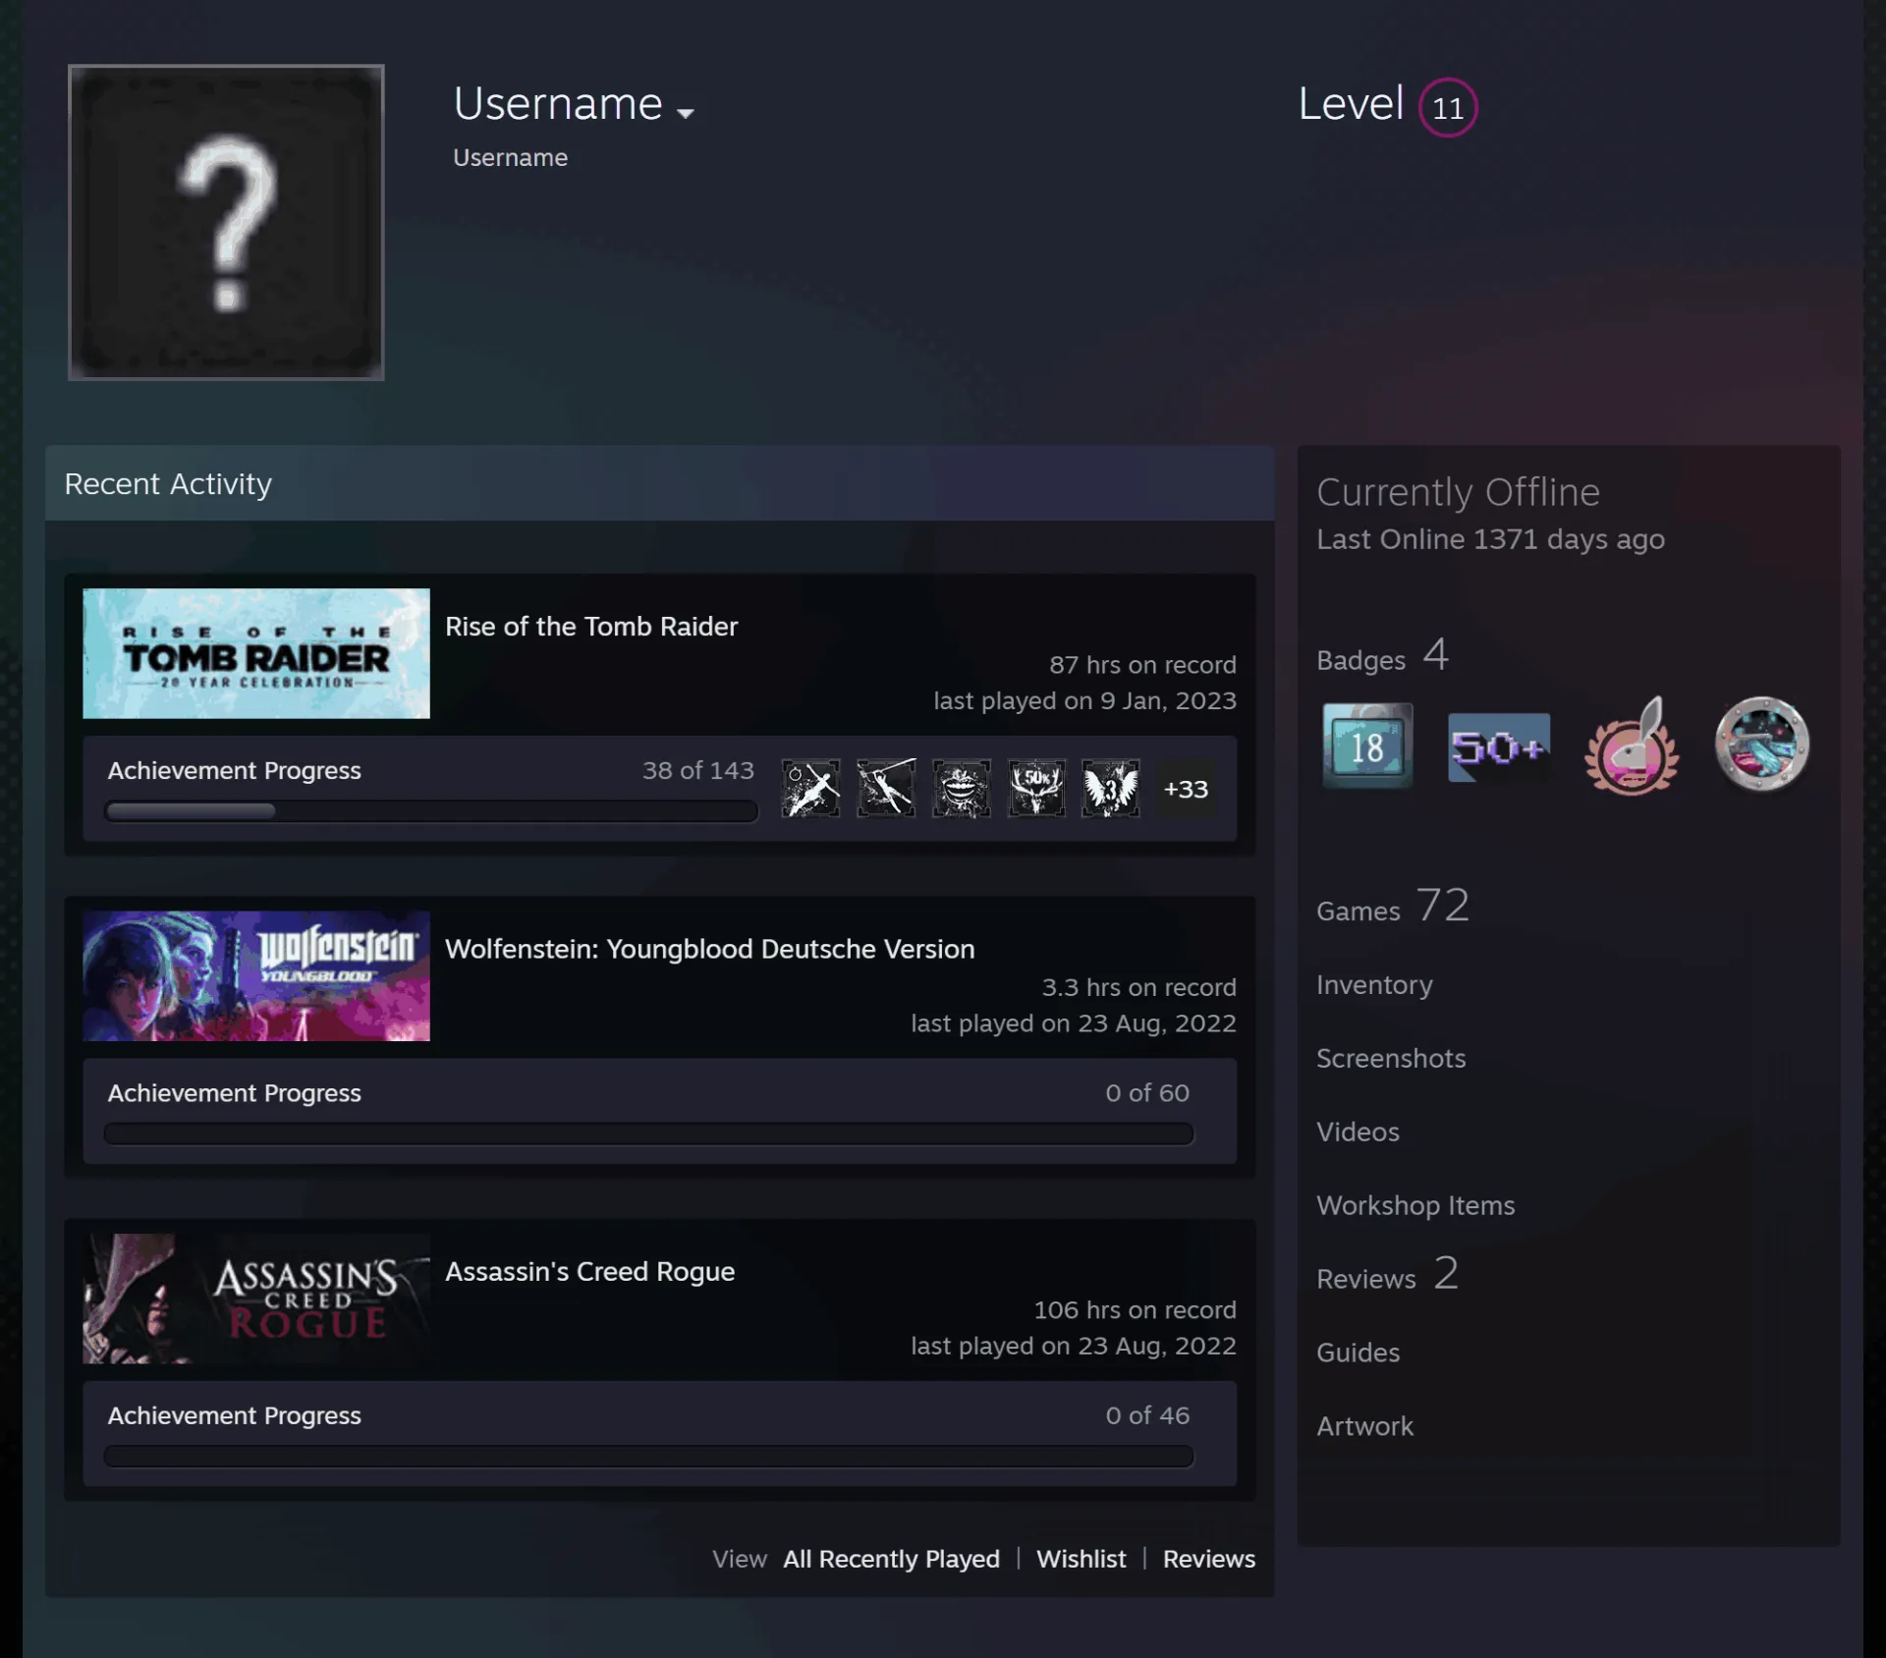1886x1658 pixels.
Task: Click the '0 of 46' achievement count
Action: tap(1147, 1415)
